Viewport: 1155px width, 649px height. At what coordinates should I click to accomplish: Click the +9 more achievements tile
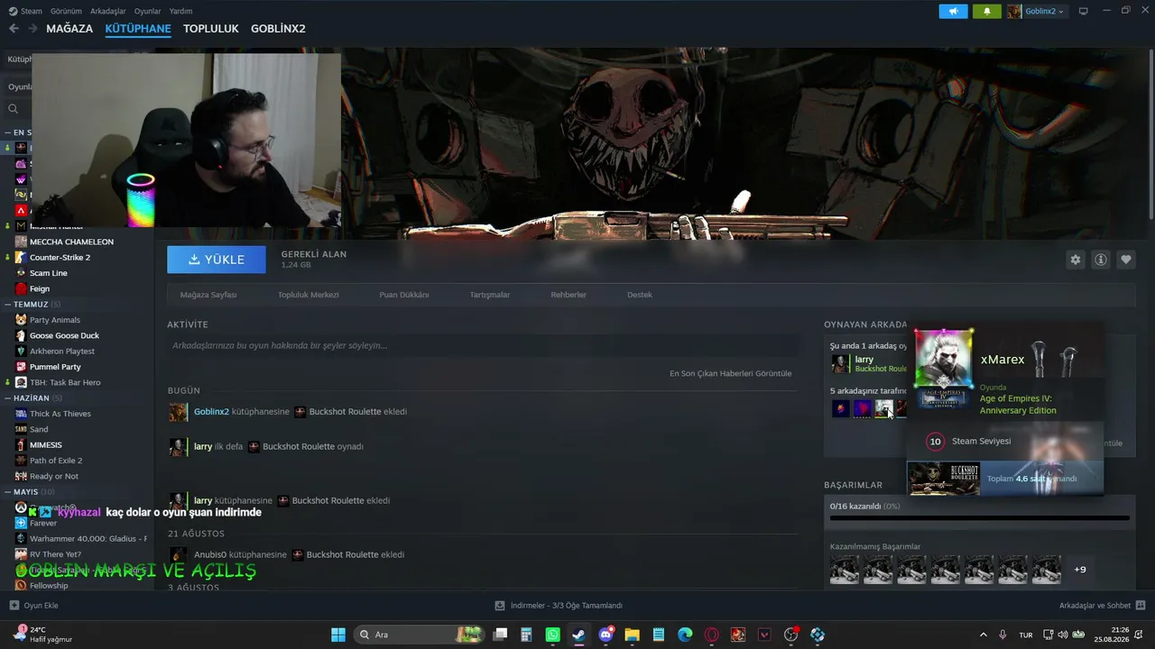1080,570
